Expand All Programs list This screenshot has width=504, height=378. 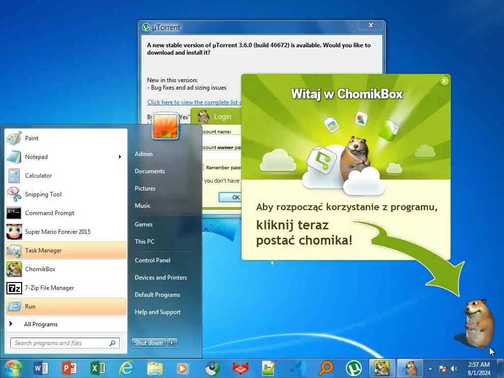click(66, 324)
